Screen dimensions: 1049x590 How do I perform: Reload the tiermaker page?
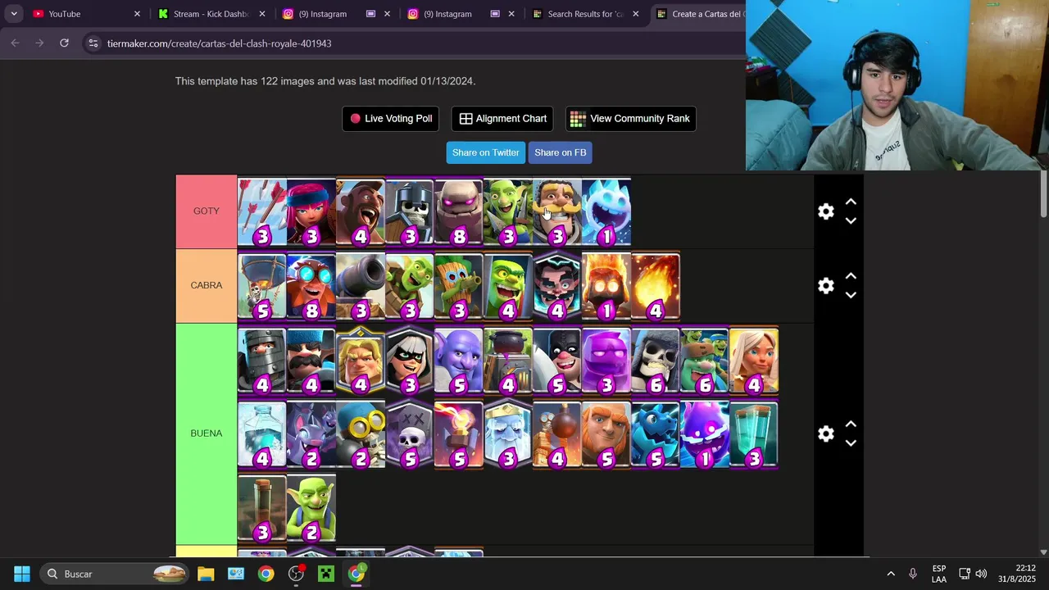point(64,43)
